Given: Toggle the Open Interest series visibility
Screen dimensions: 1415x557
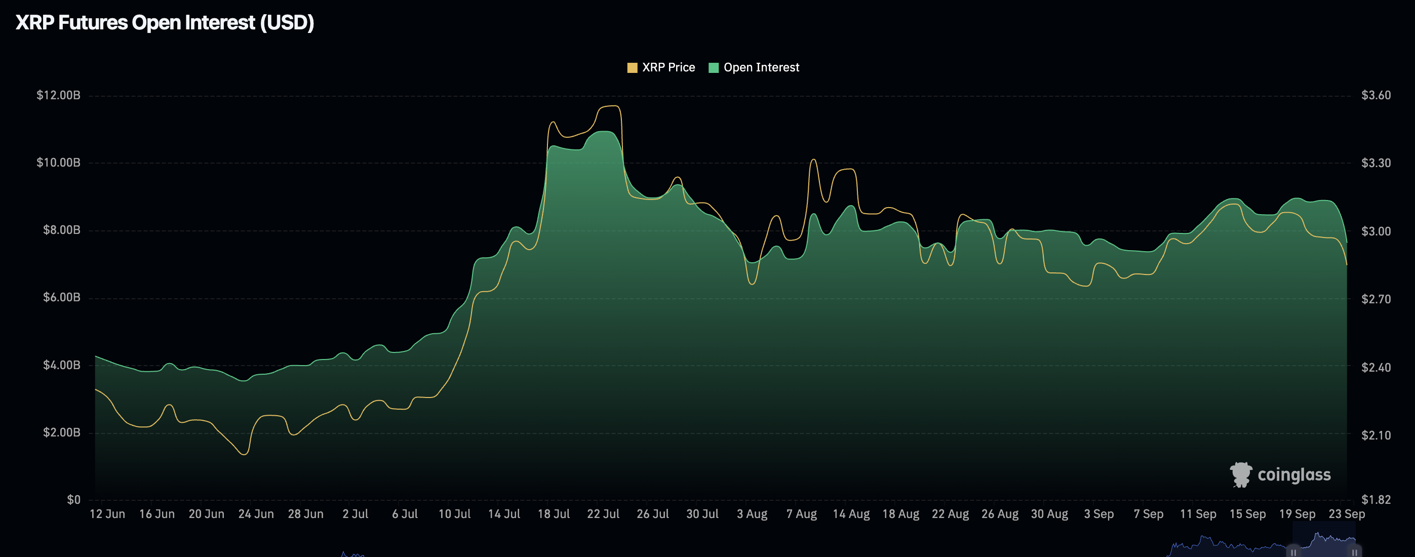Looking at the screenshot, I should point(760,67).
